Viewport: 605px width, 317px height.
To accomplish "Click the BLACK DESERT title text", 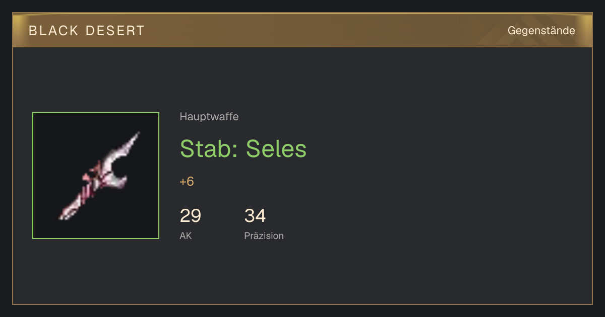I will (x=87, y=31).
